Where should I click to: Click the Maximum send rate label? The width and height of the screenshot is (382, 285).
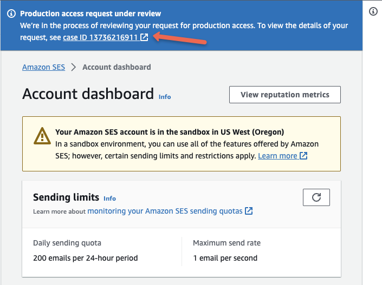[227, 243]
